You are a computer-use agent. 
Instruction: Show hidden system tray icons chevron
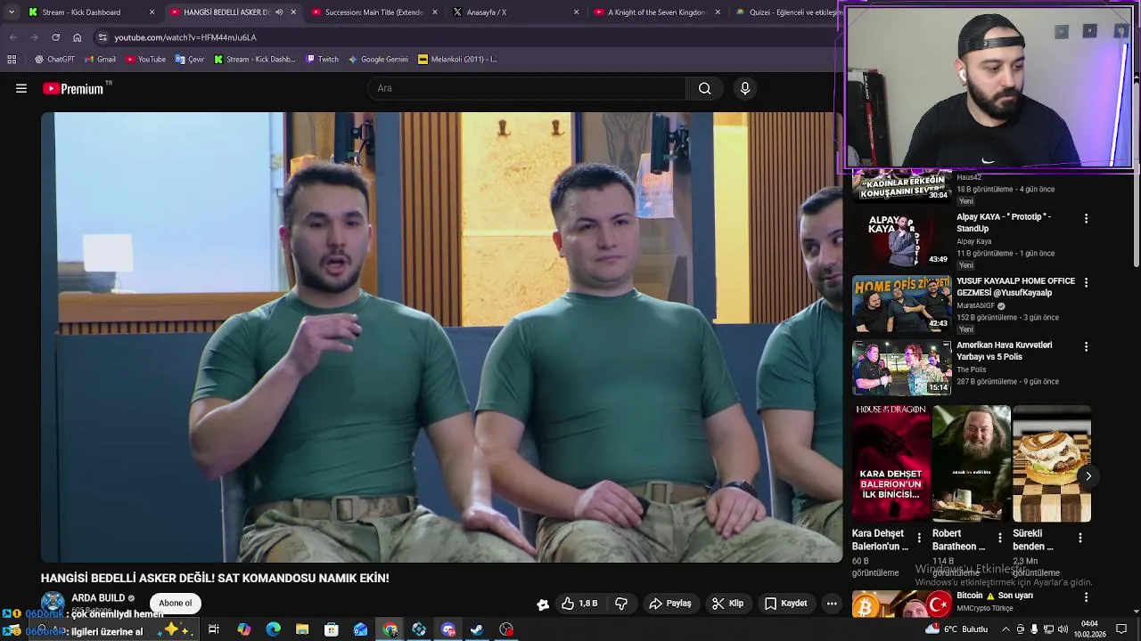pyautogui.click(x=1006, y=629)
